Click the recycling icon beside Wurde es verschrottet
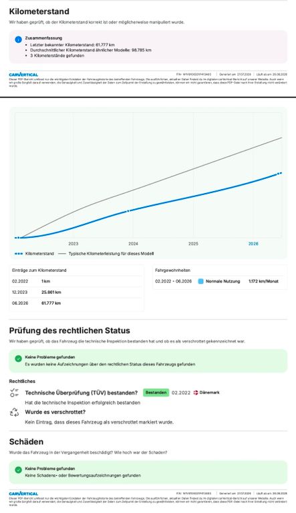Viewport: 296px width, 513px height. [14, 412]
